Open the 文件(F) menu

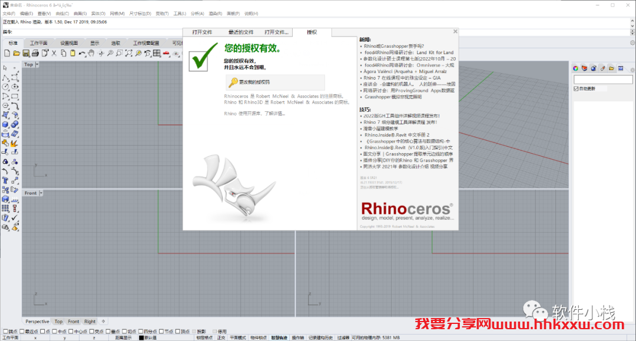9,14
